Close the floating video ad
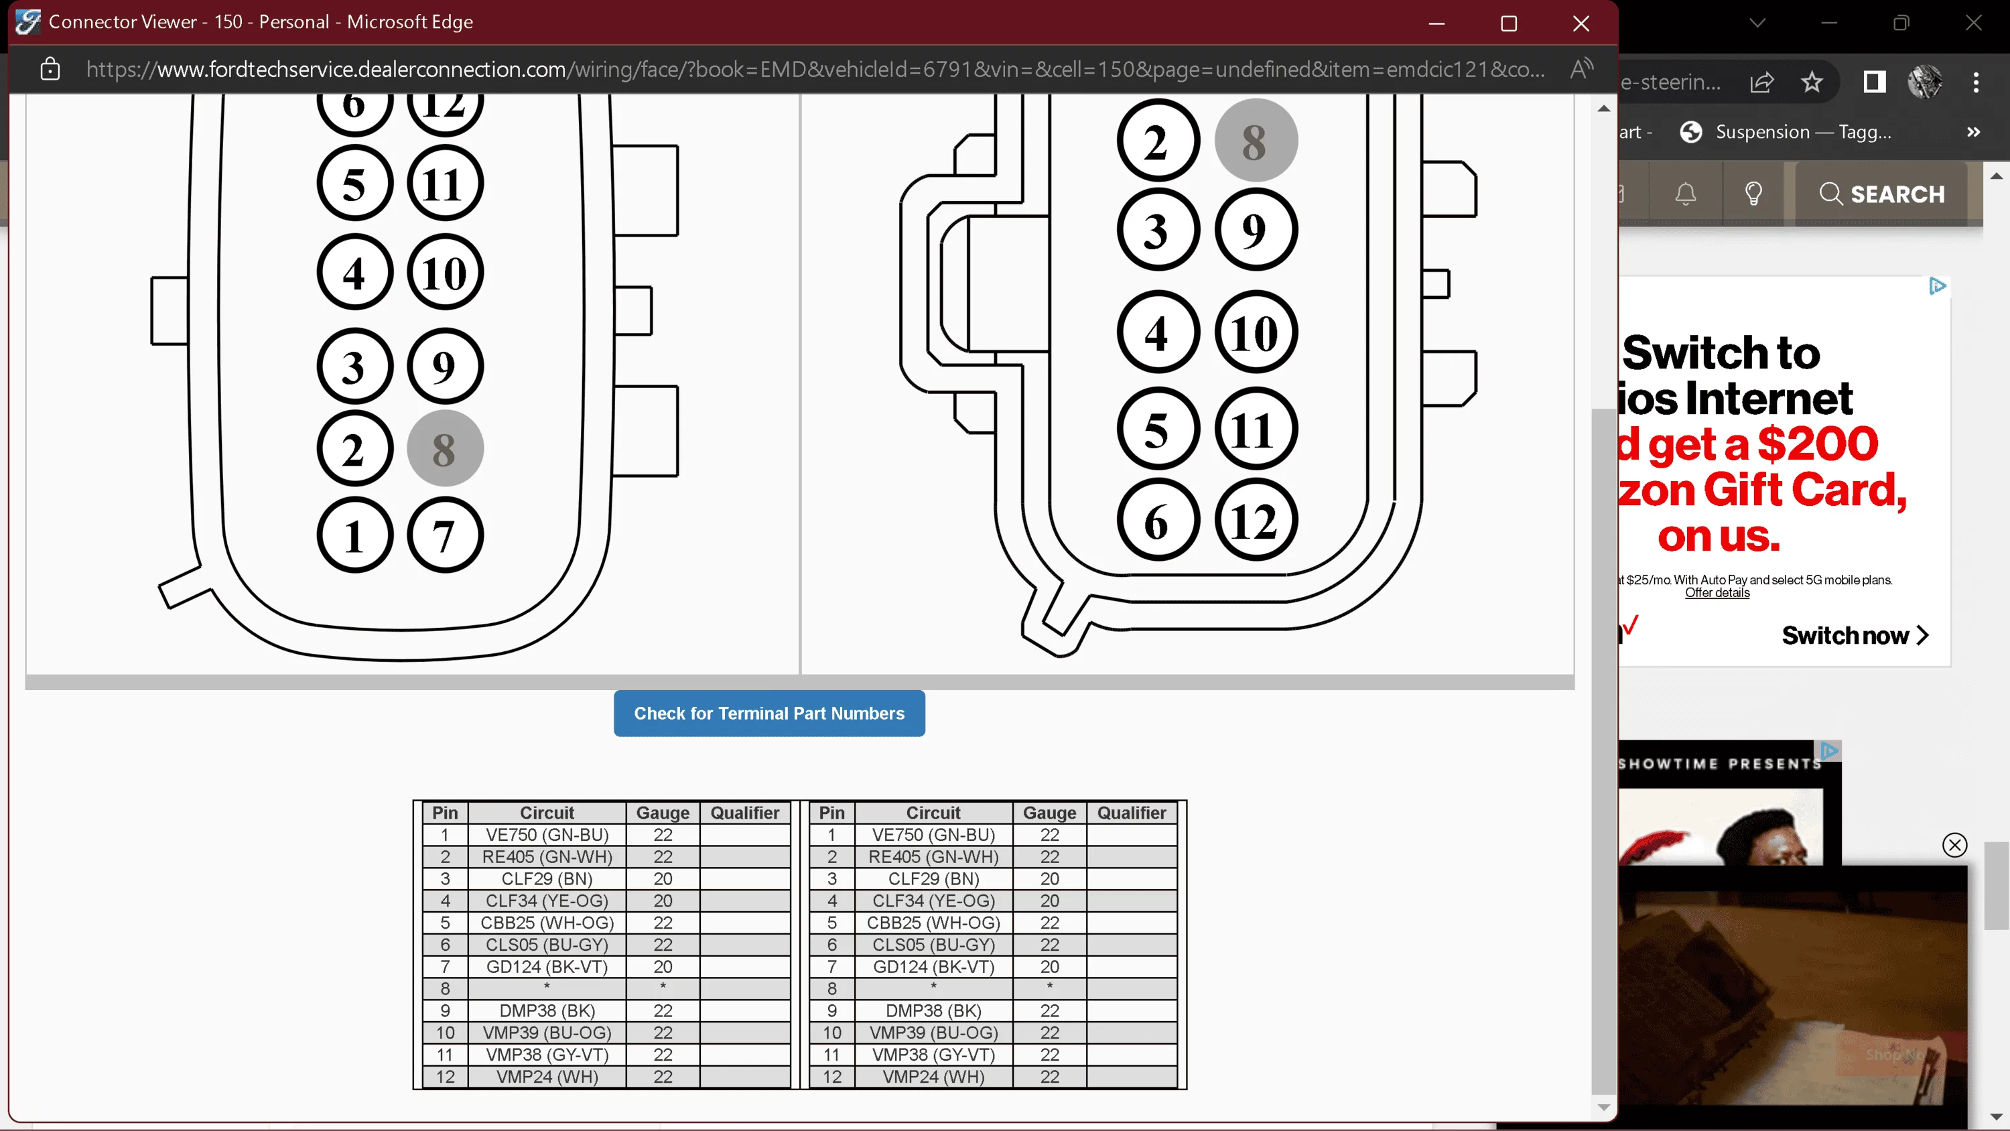The height and width of the screenshot is (1131, 2010). point(1954,844)
